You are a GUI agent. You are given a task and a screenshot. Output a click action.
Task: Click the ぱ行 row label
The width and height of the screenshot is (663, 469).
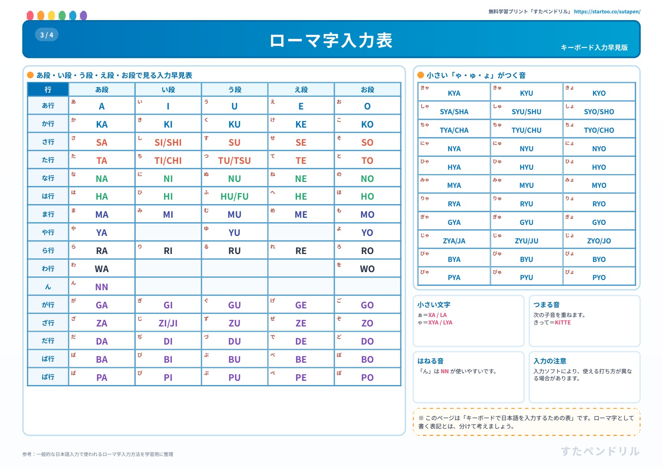tap(48, 377)
